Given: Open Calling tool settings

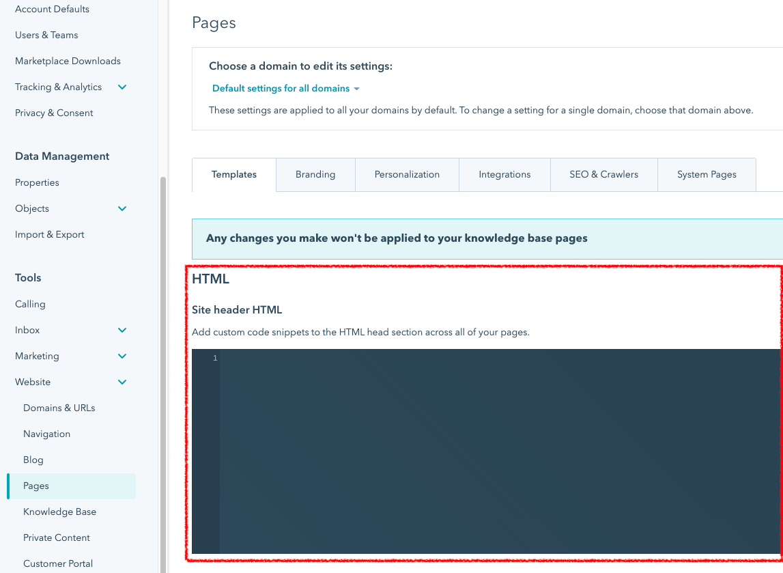Looking at the screenshot, I should [x=30, y=304].
